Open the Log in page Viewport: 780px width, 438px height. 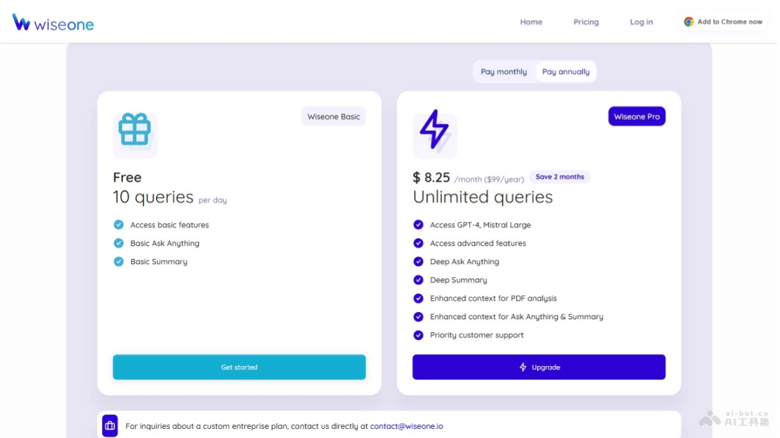(x=641, y=22)
